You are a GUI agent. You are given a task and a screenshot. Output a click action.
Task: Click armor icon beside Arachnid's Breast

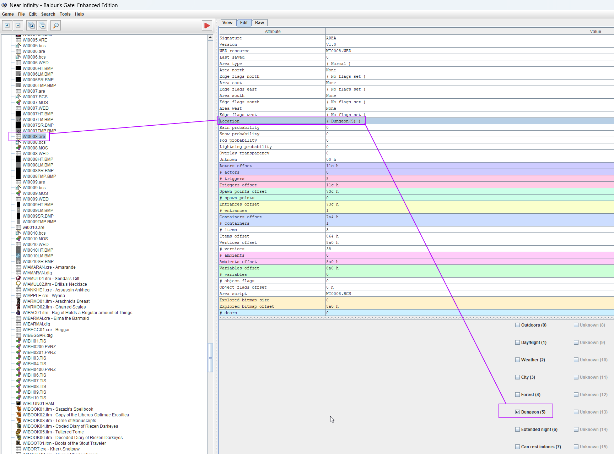[x=18, y=301]
